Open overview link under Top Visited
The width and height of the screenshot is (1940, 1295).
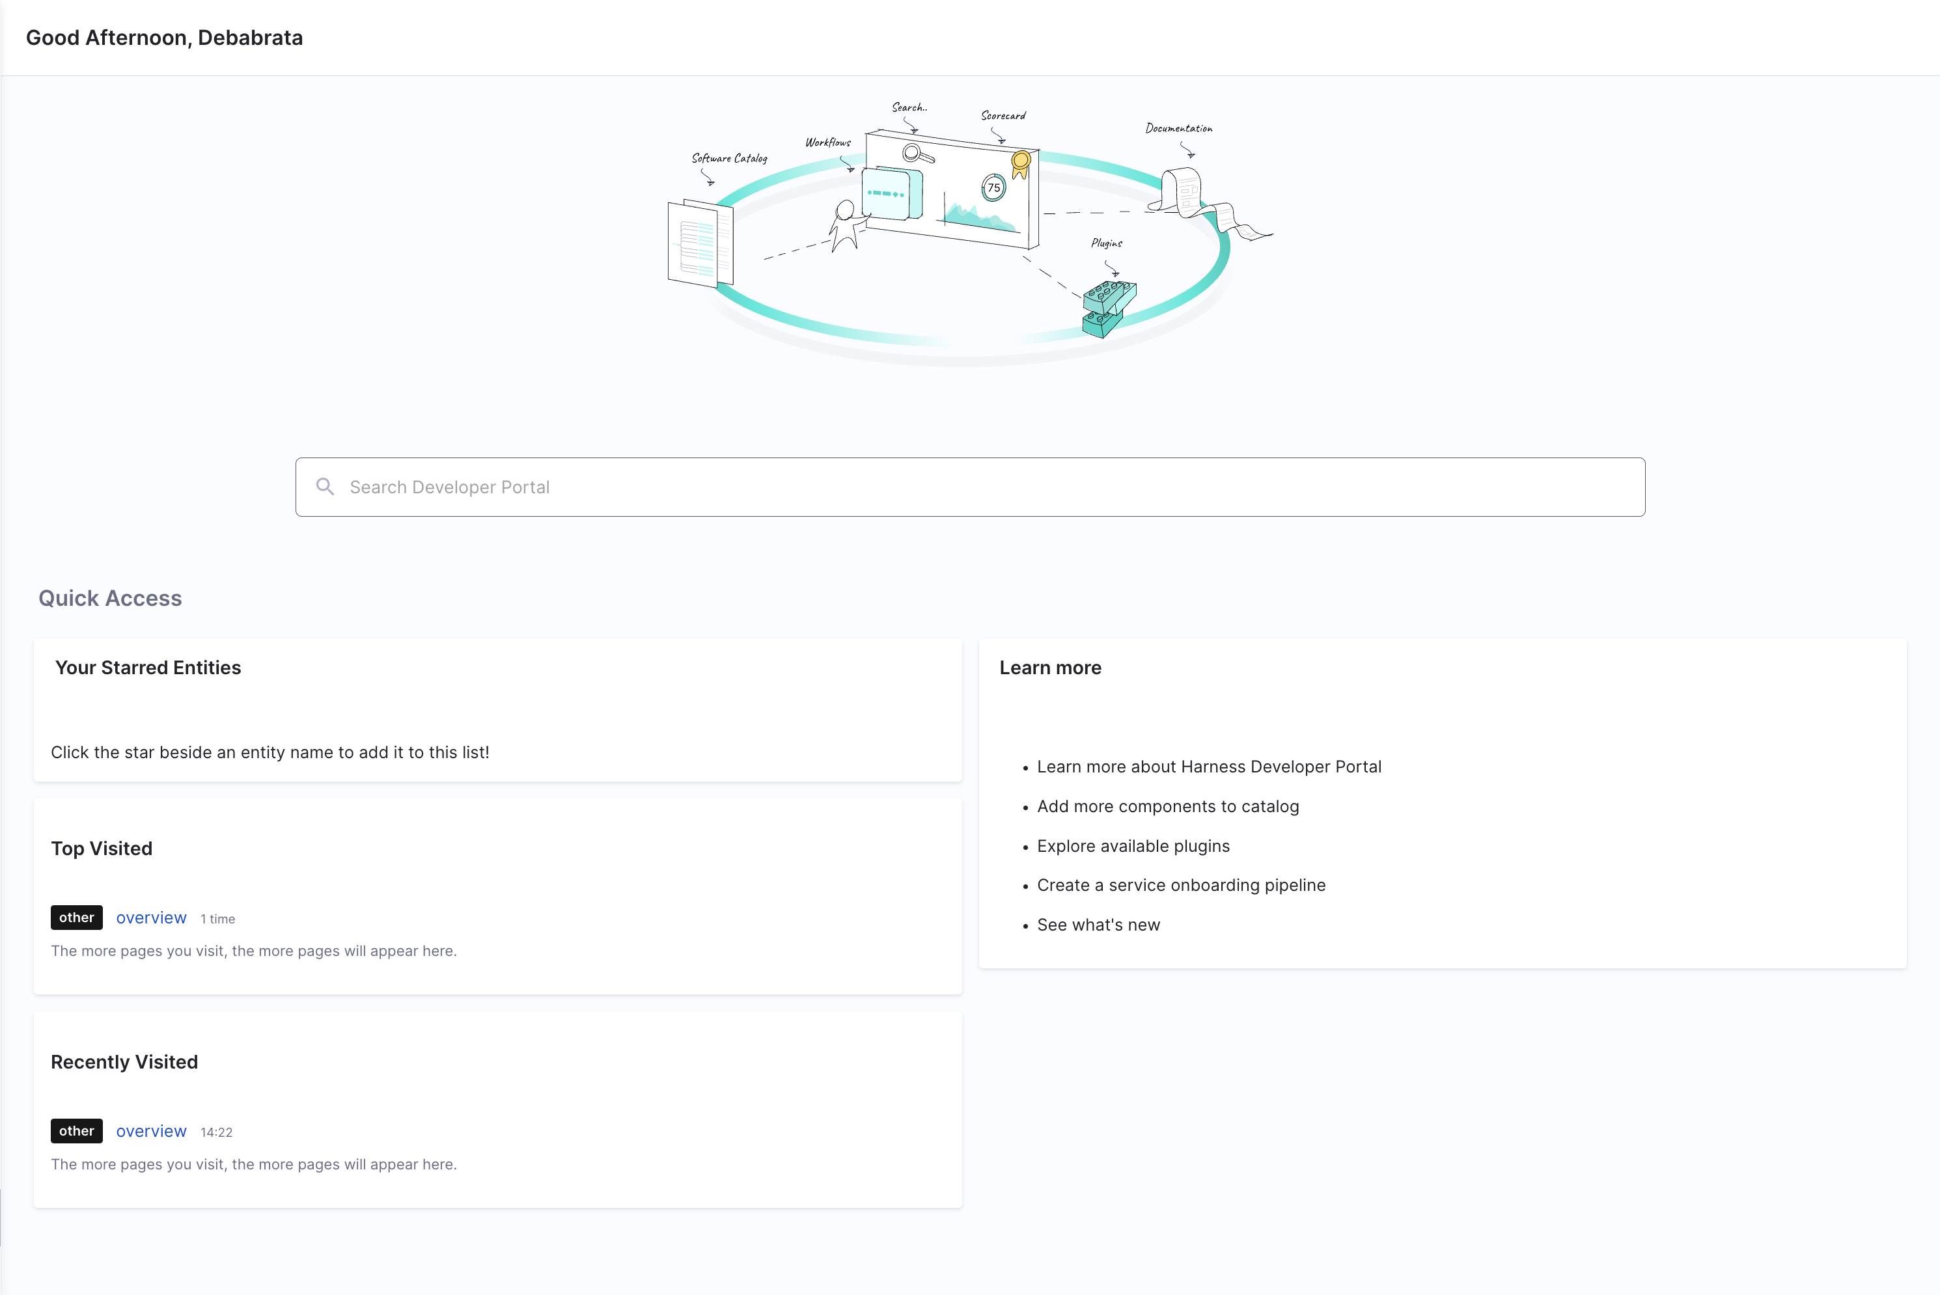click(151, 918)
